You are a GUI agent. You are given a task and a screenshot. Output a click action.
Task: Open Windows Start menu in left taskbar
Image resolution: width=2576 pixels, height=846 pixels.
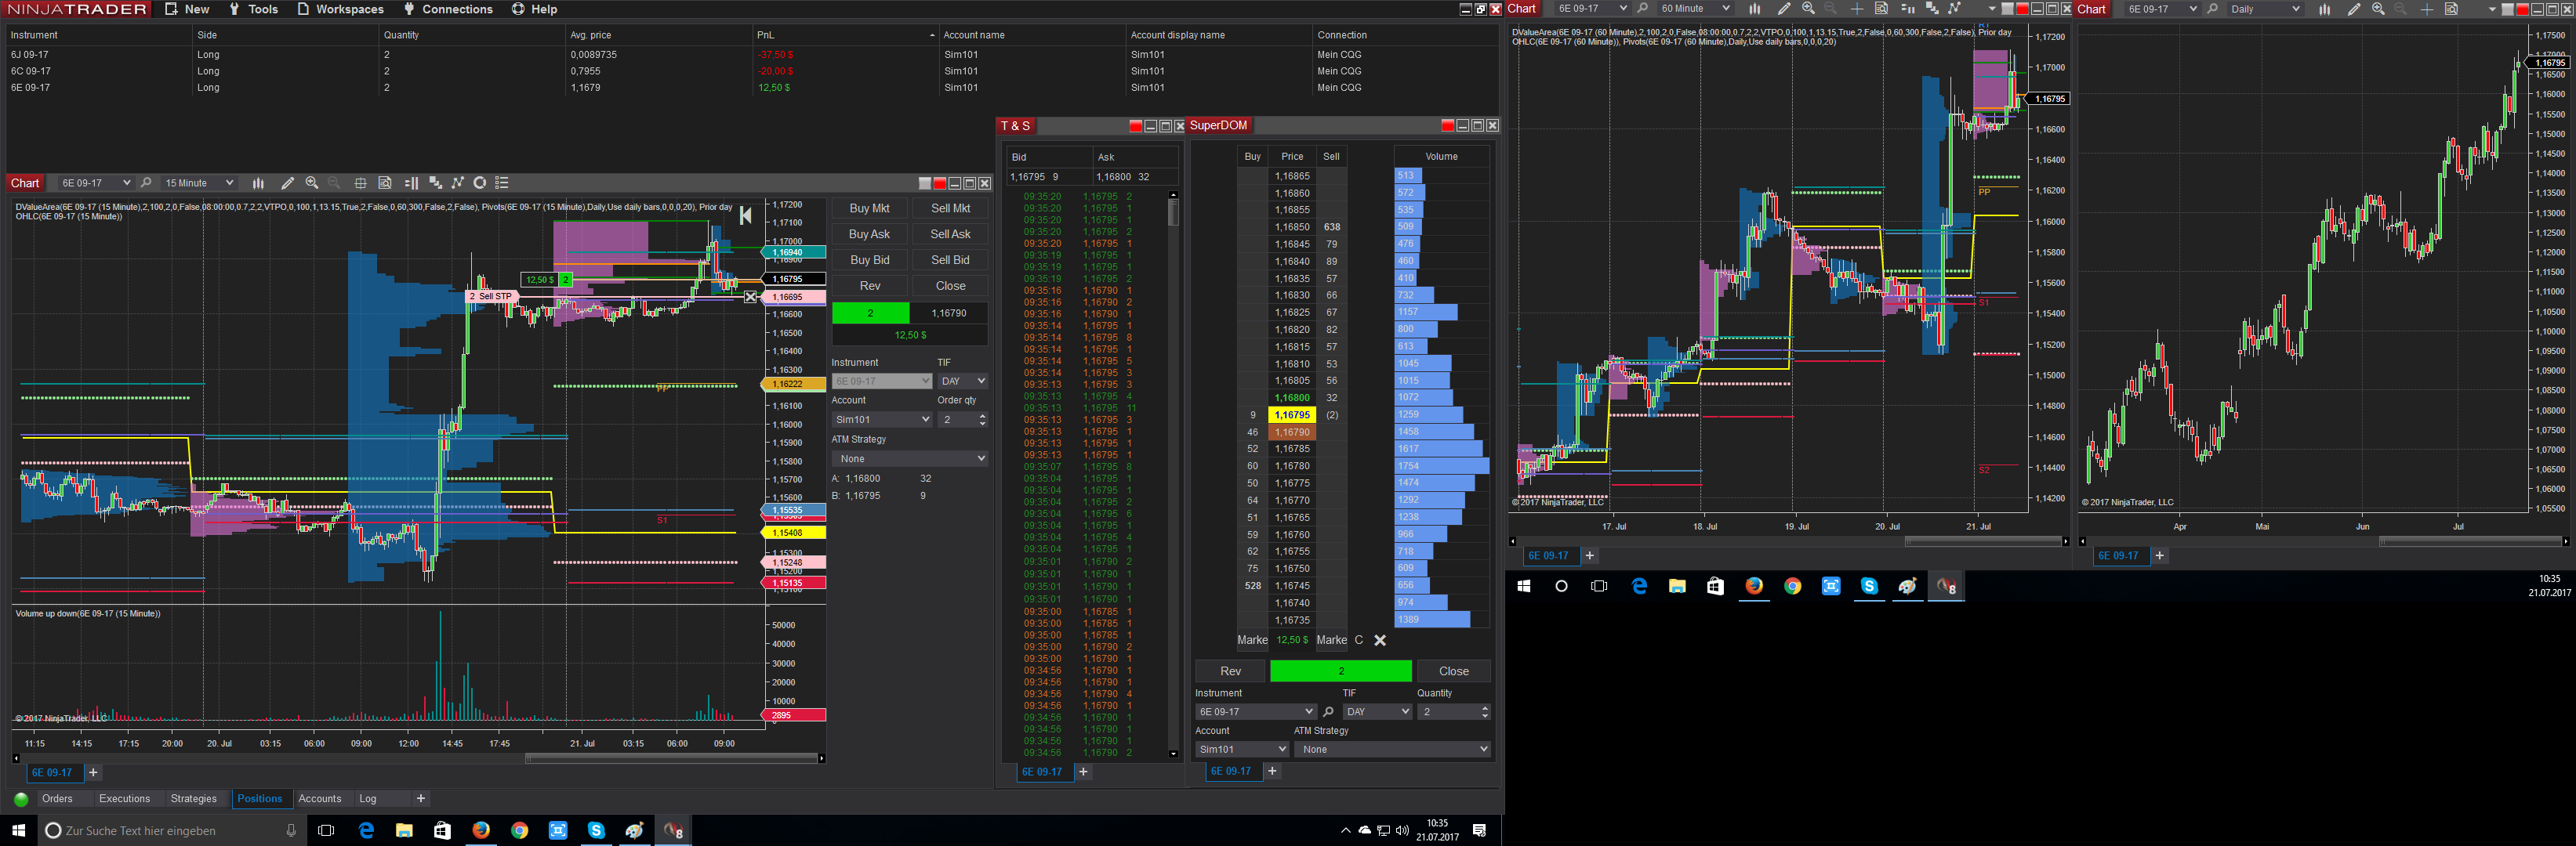pos(18,830)
